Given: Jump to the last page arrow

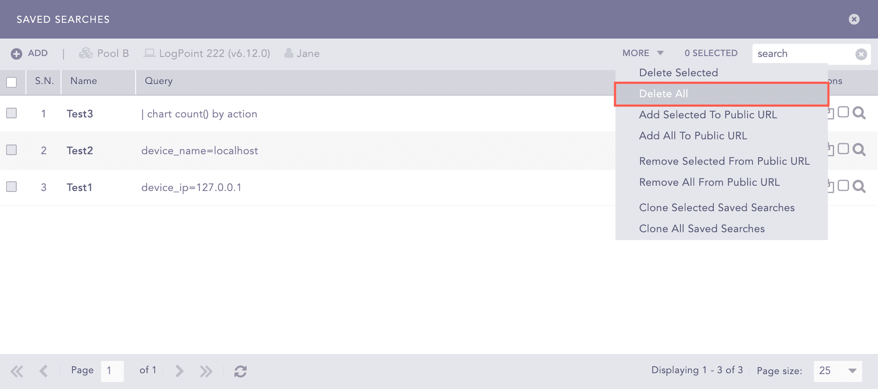Looking at the screenshot, I should tap(205, 371).
